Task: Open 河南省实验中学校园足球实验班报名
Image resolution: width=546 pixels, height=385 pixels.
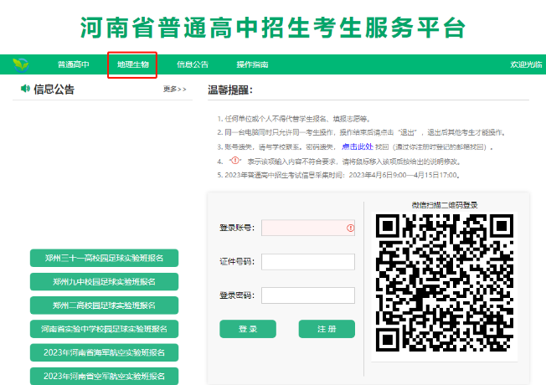Action: click(x=104, y=329)
